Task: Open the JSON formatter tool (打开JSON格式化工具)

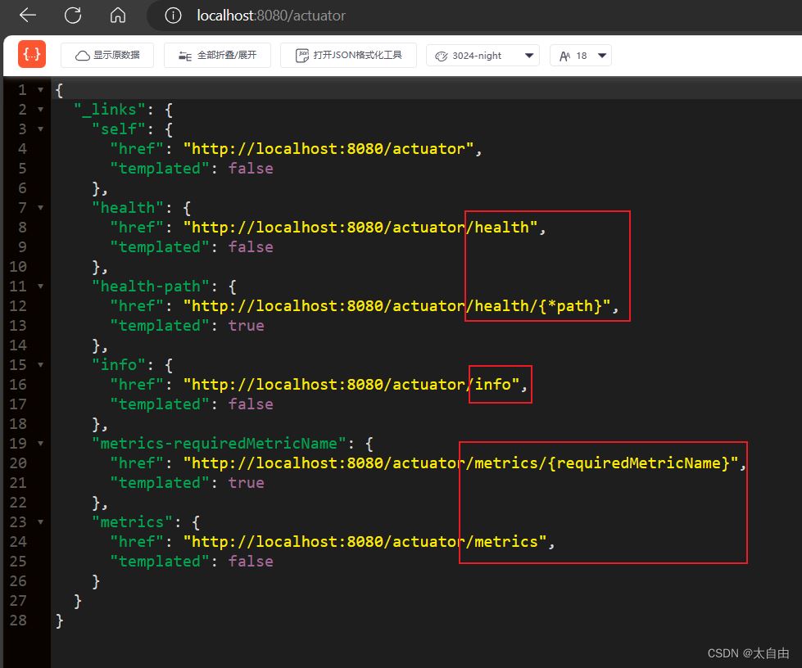Action: click(x=348, y=56)
